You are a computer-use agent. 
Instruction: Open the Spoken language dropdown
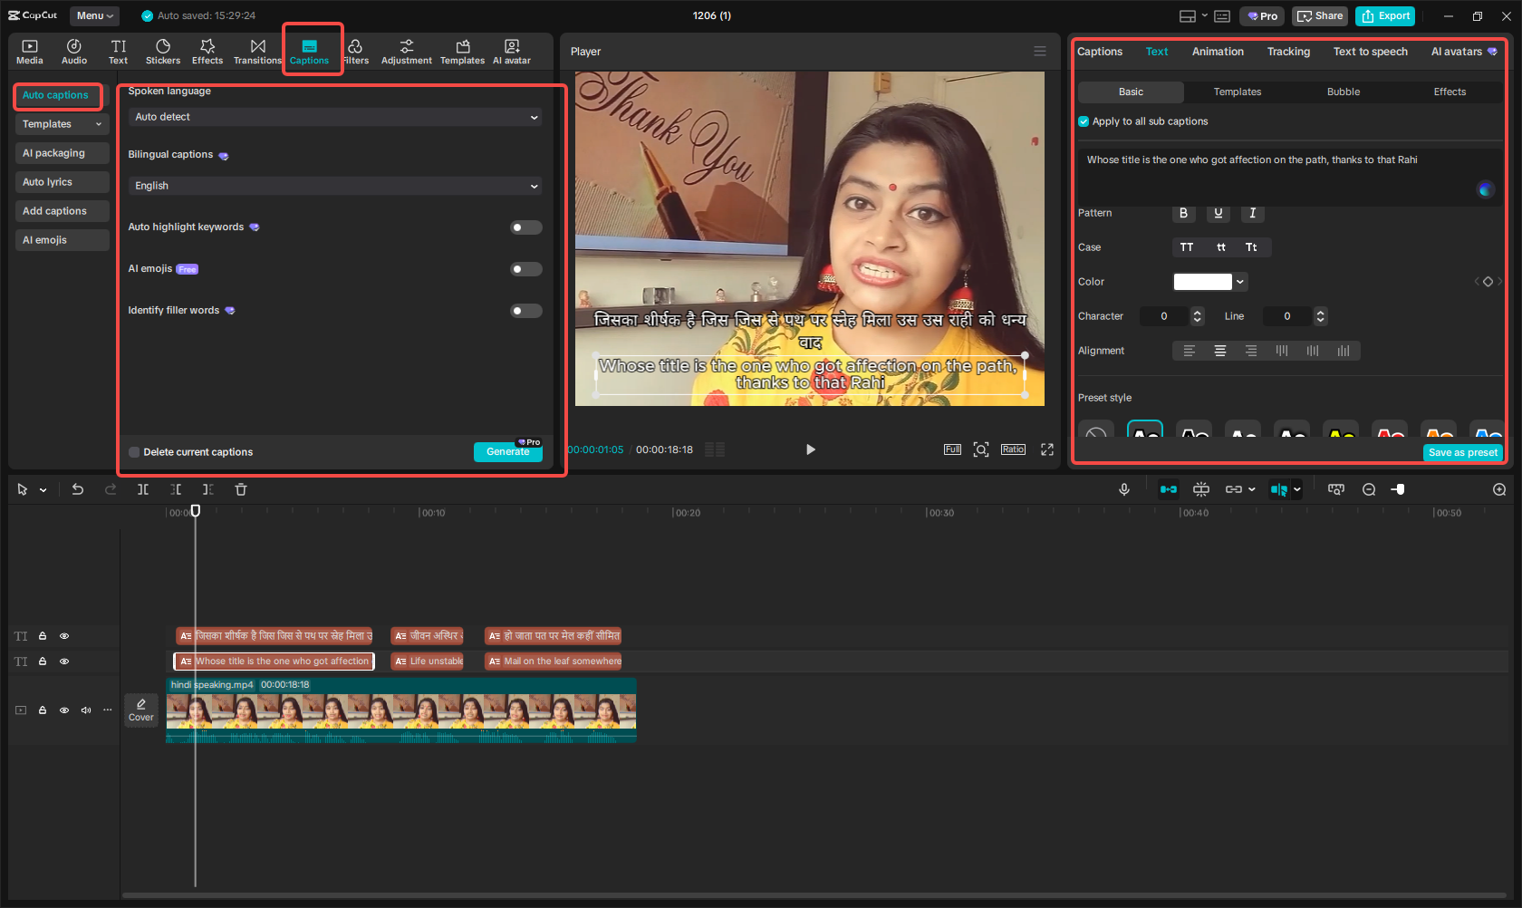[x=334, y=117]
